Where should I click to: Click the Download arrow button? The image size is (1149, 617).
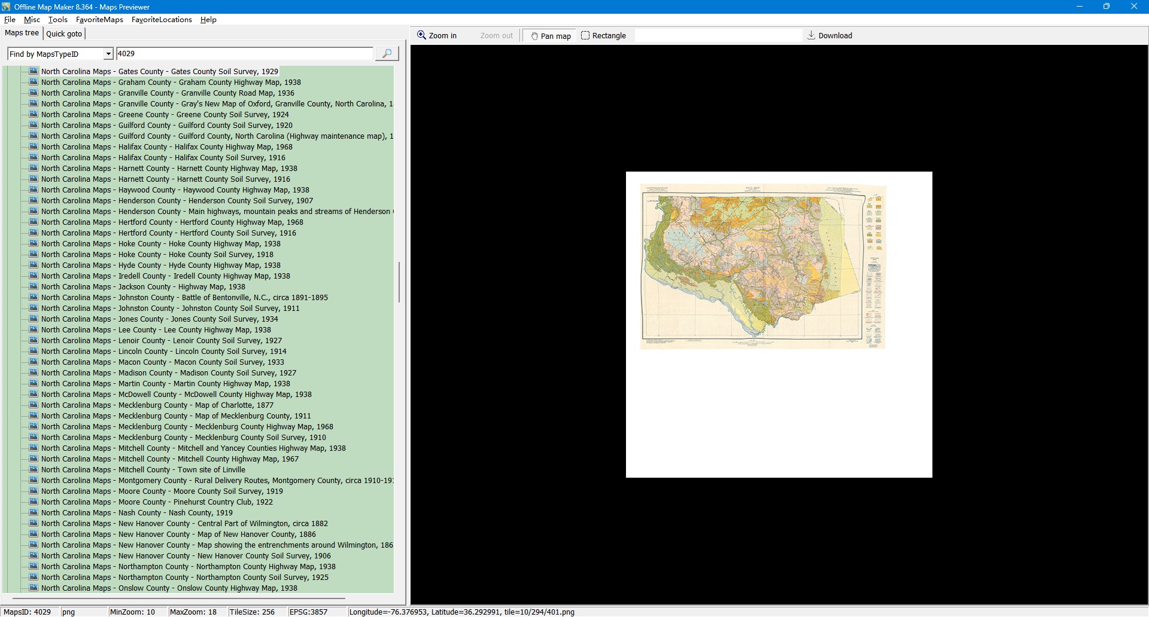pyautogui.click(x=829, y=36)
